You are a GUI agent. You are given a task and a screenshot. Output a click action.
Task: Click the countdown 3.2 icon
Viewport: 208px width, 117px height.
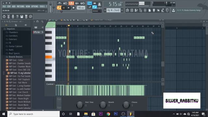point(71,3)
